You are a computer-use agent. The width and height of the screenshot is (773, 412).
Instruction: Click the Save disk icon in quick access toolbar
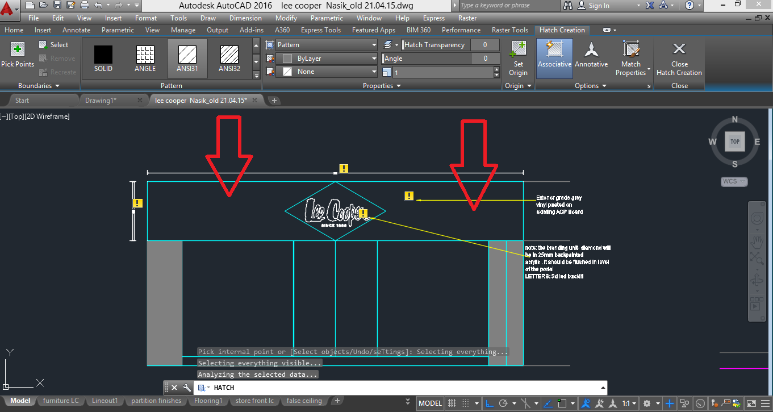pos(57,5)
